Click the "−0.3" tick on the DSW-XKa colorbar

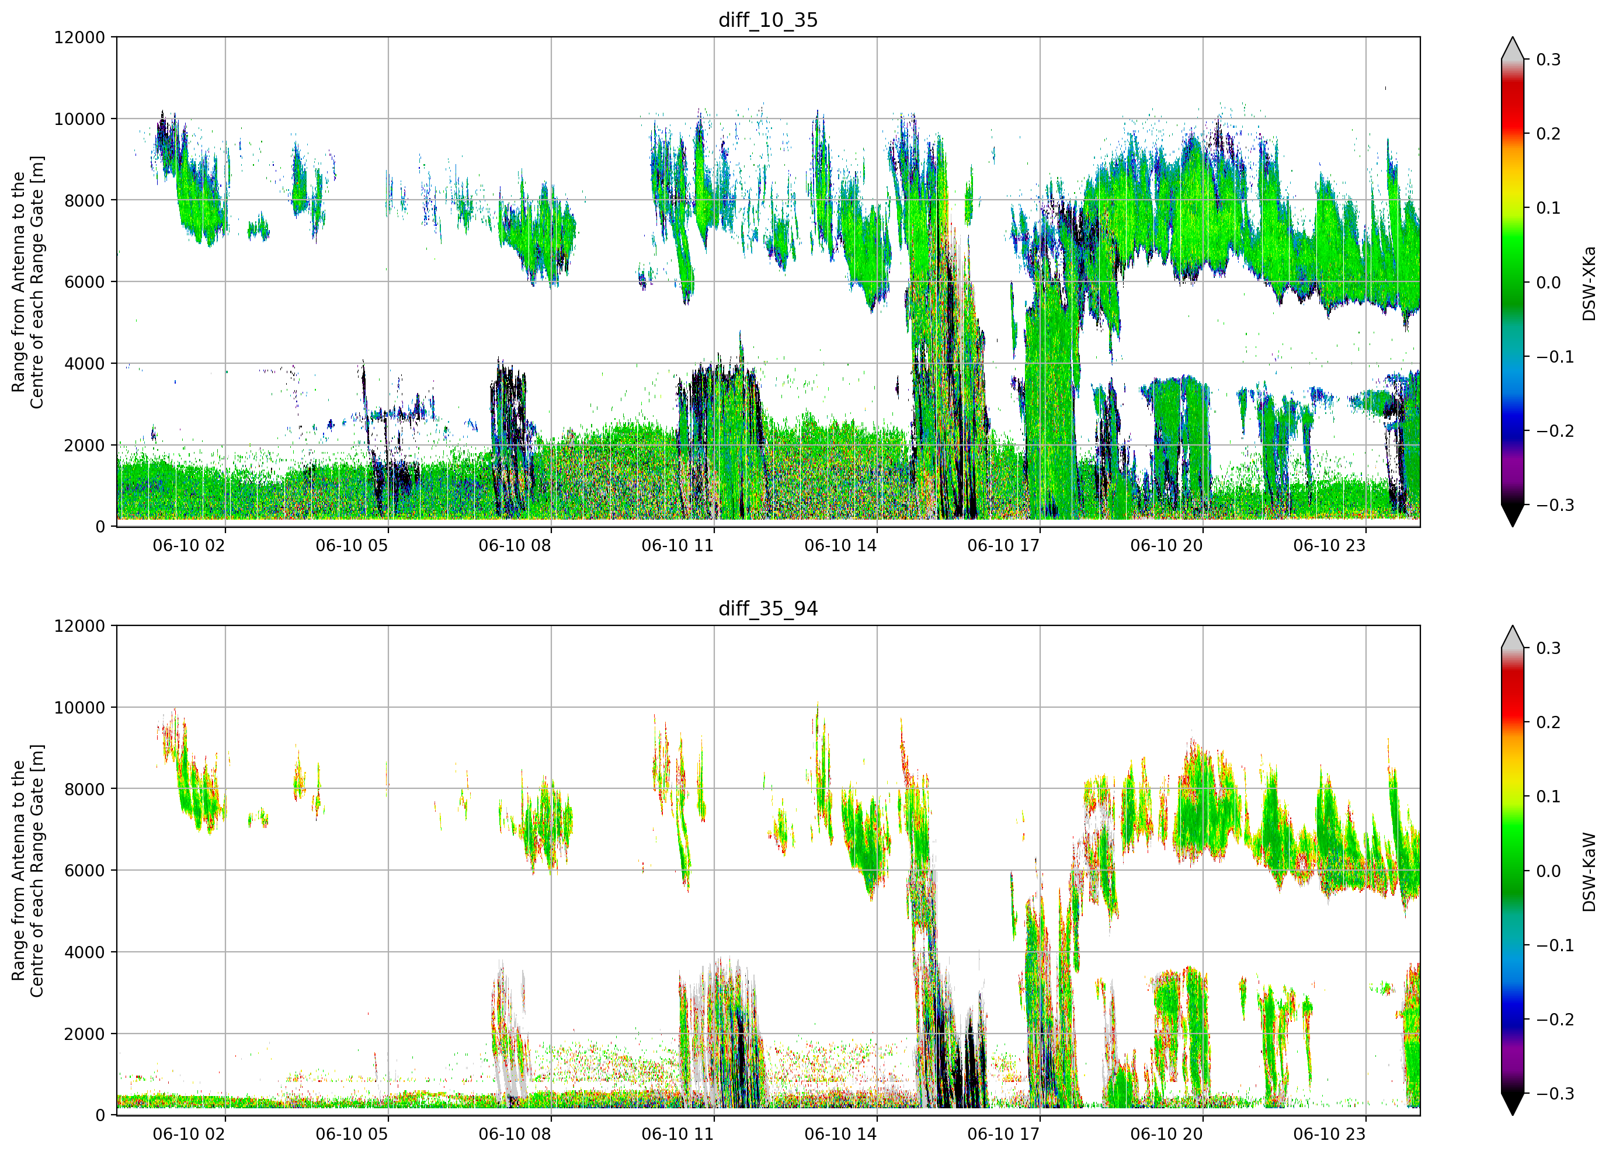pos(1555,506)
